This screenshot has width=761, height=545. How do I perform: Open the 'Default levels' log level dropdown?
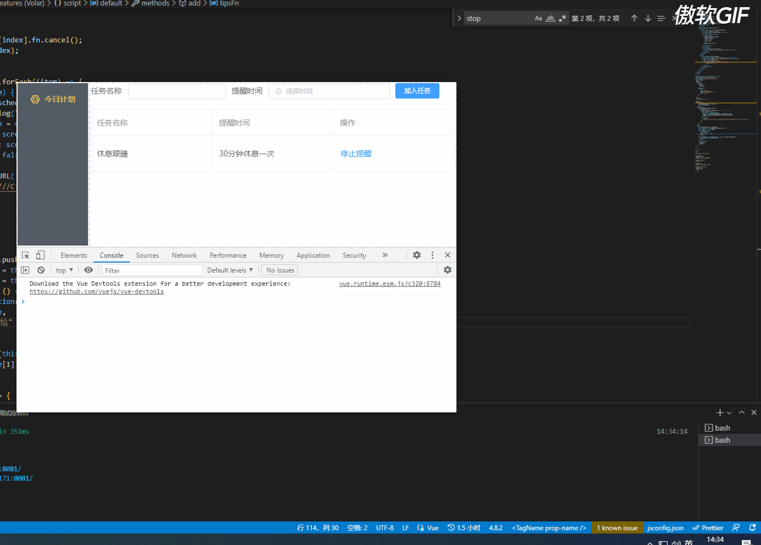click(x=230, y=270)
